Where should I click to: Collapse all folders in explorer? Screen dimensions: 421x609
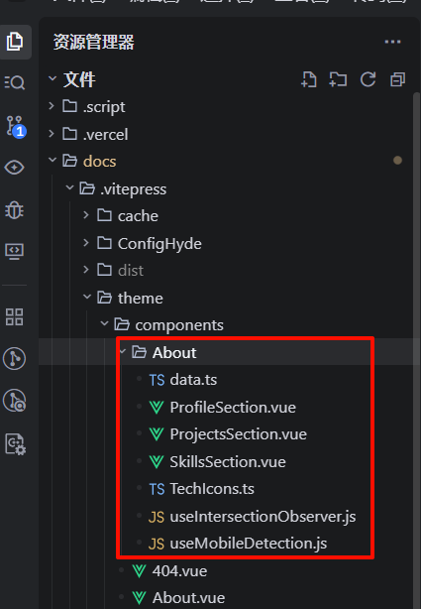tap(397, 79)
